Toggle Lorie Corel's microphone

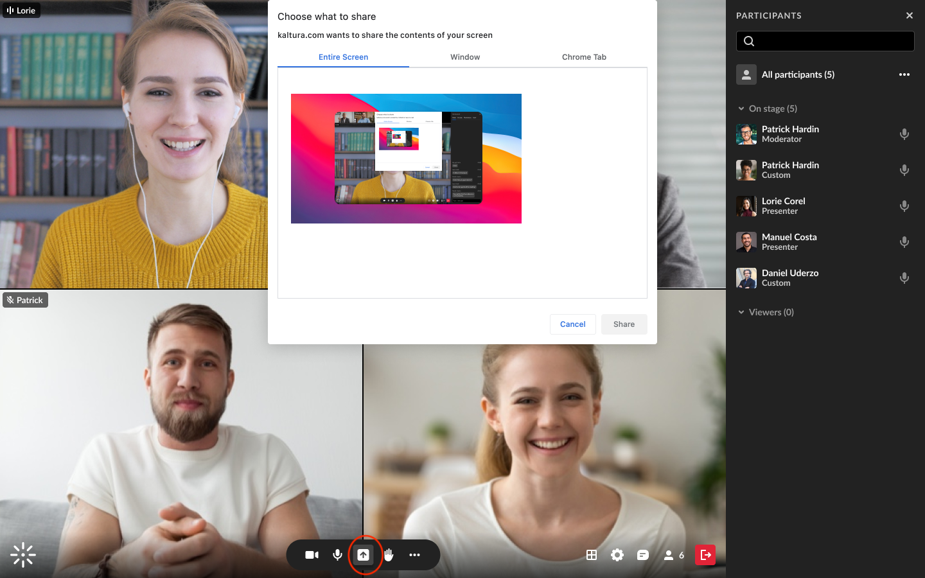click(x=904, y=206)
